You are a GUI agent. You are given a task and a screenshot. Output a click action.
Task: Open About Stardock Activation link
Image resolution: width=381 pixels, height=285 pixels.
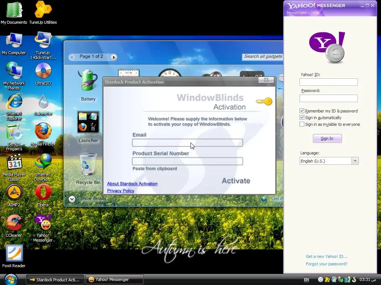(x=132, y=184)
